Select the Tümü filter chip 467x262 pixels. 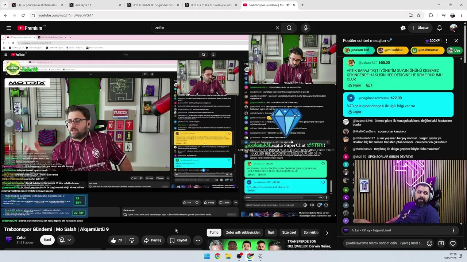pos(214,233)
